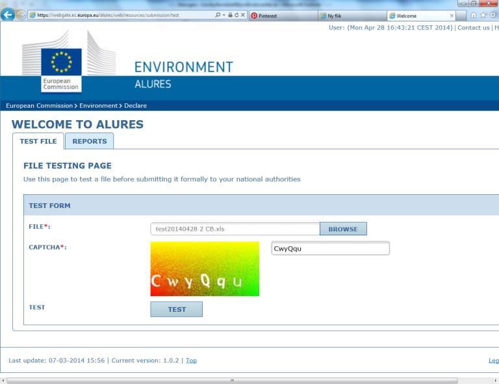Click the stop loading X icon
This screenshot has width=499, height=384.
click(x=242, y=15)
